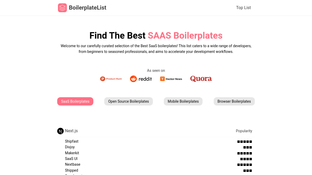The image size is (312, 175).
Task: Click the Hacker News logo
Action: pos(171,79)
